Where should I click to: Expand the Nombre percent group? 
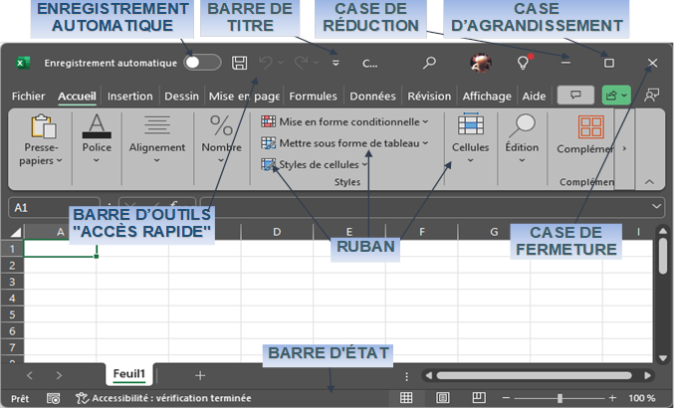(x=221, y=138)
